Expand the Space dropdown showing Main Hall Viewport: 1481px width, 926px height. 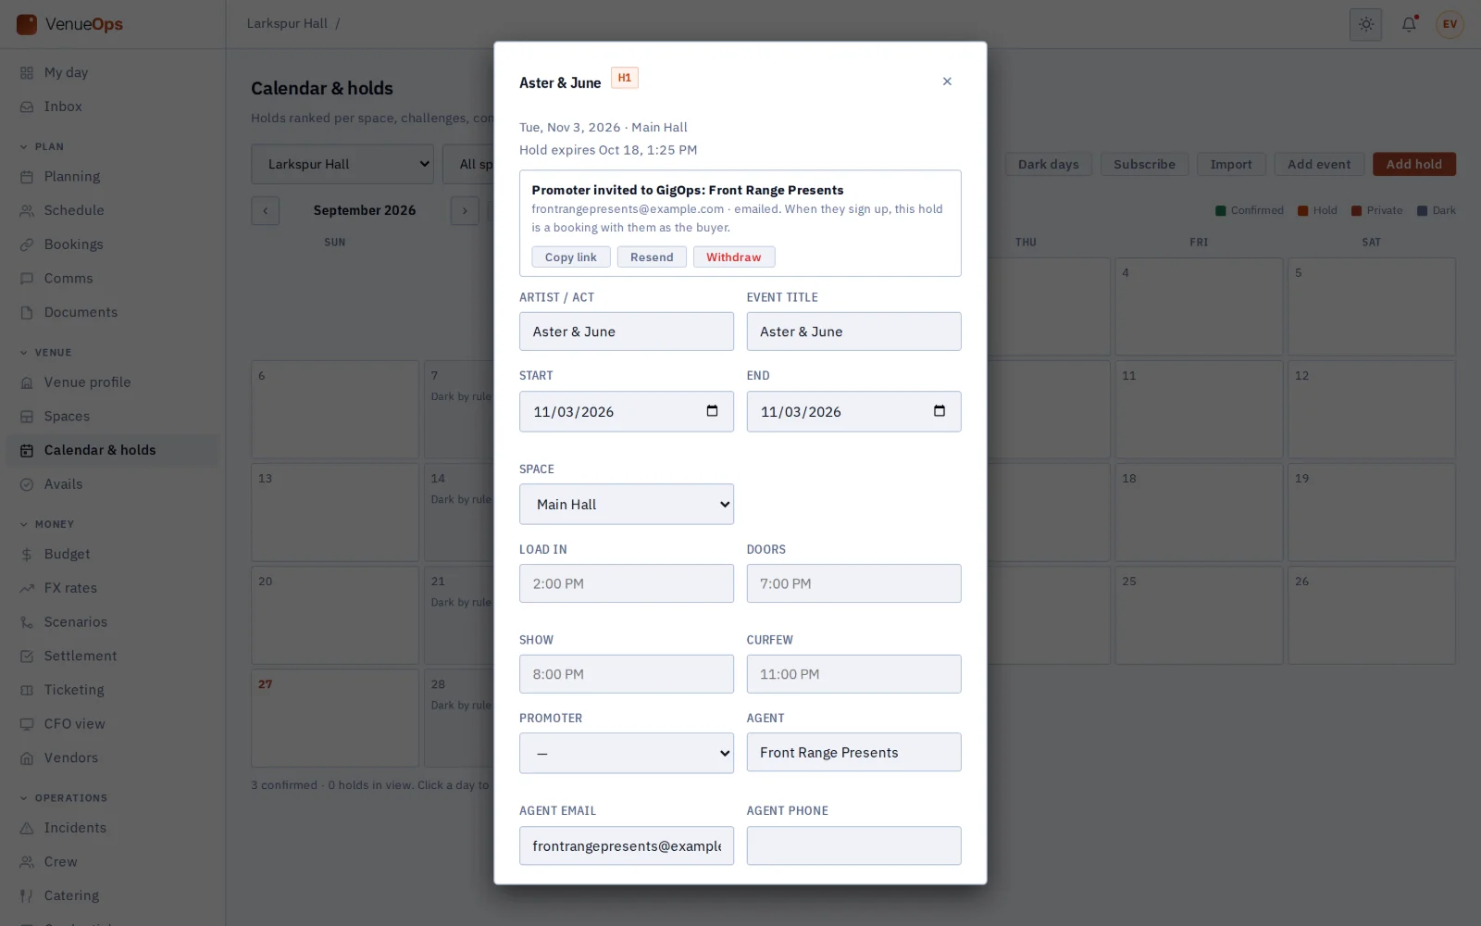(627, 504)
